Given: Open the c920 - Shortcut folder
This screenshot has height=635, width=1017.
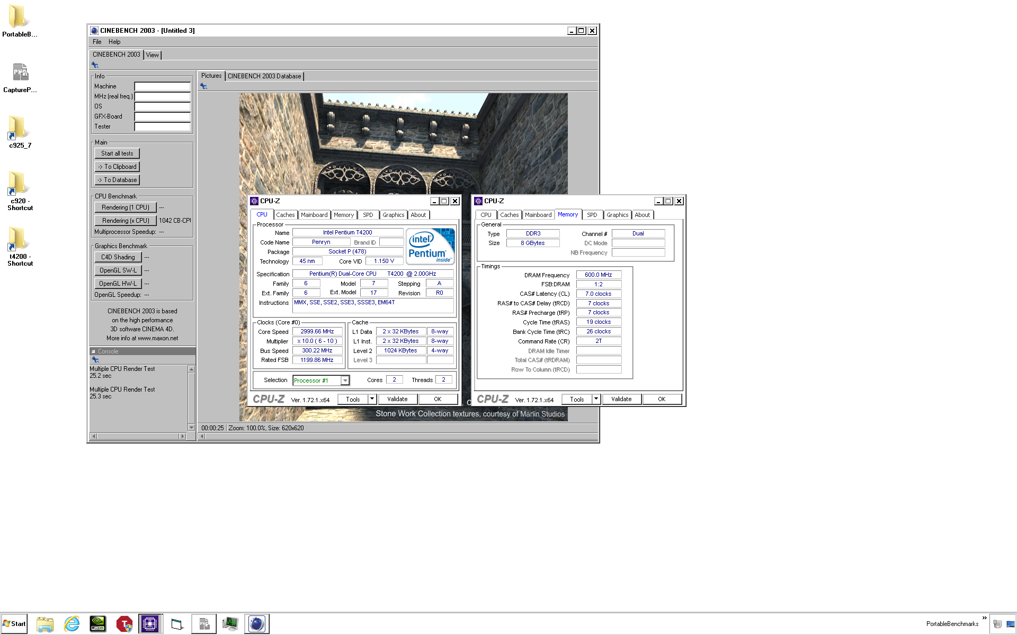Looking at the screenshot, I should (20, 190).
